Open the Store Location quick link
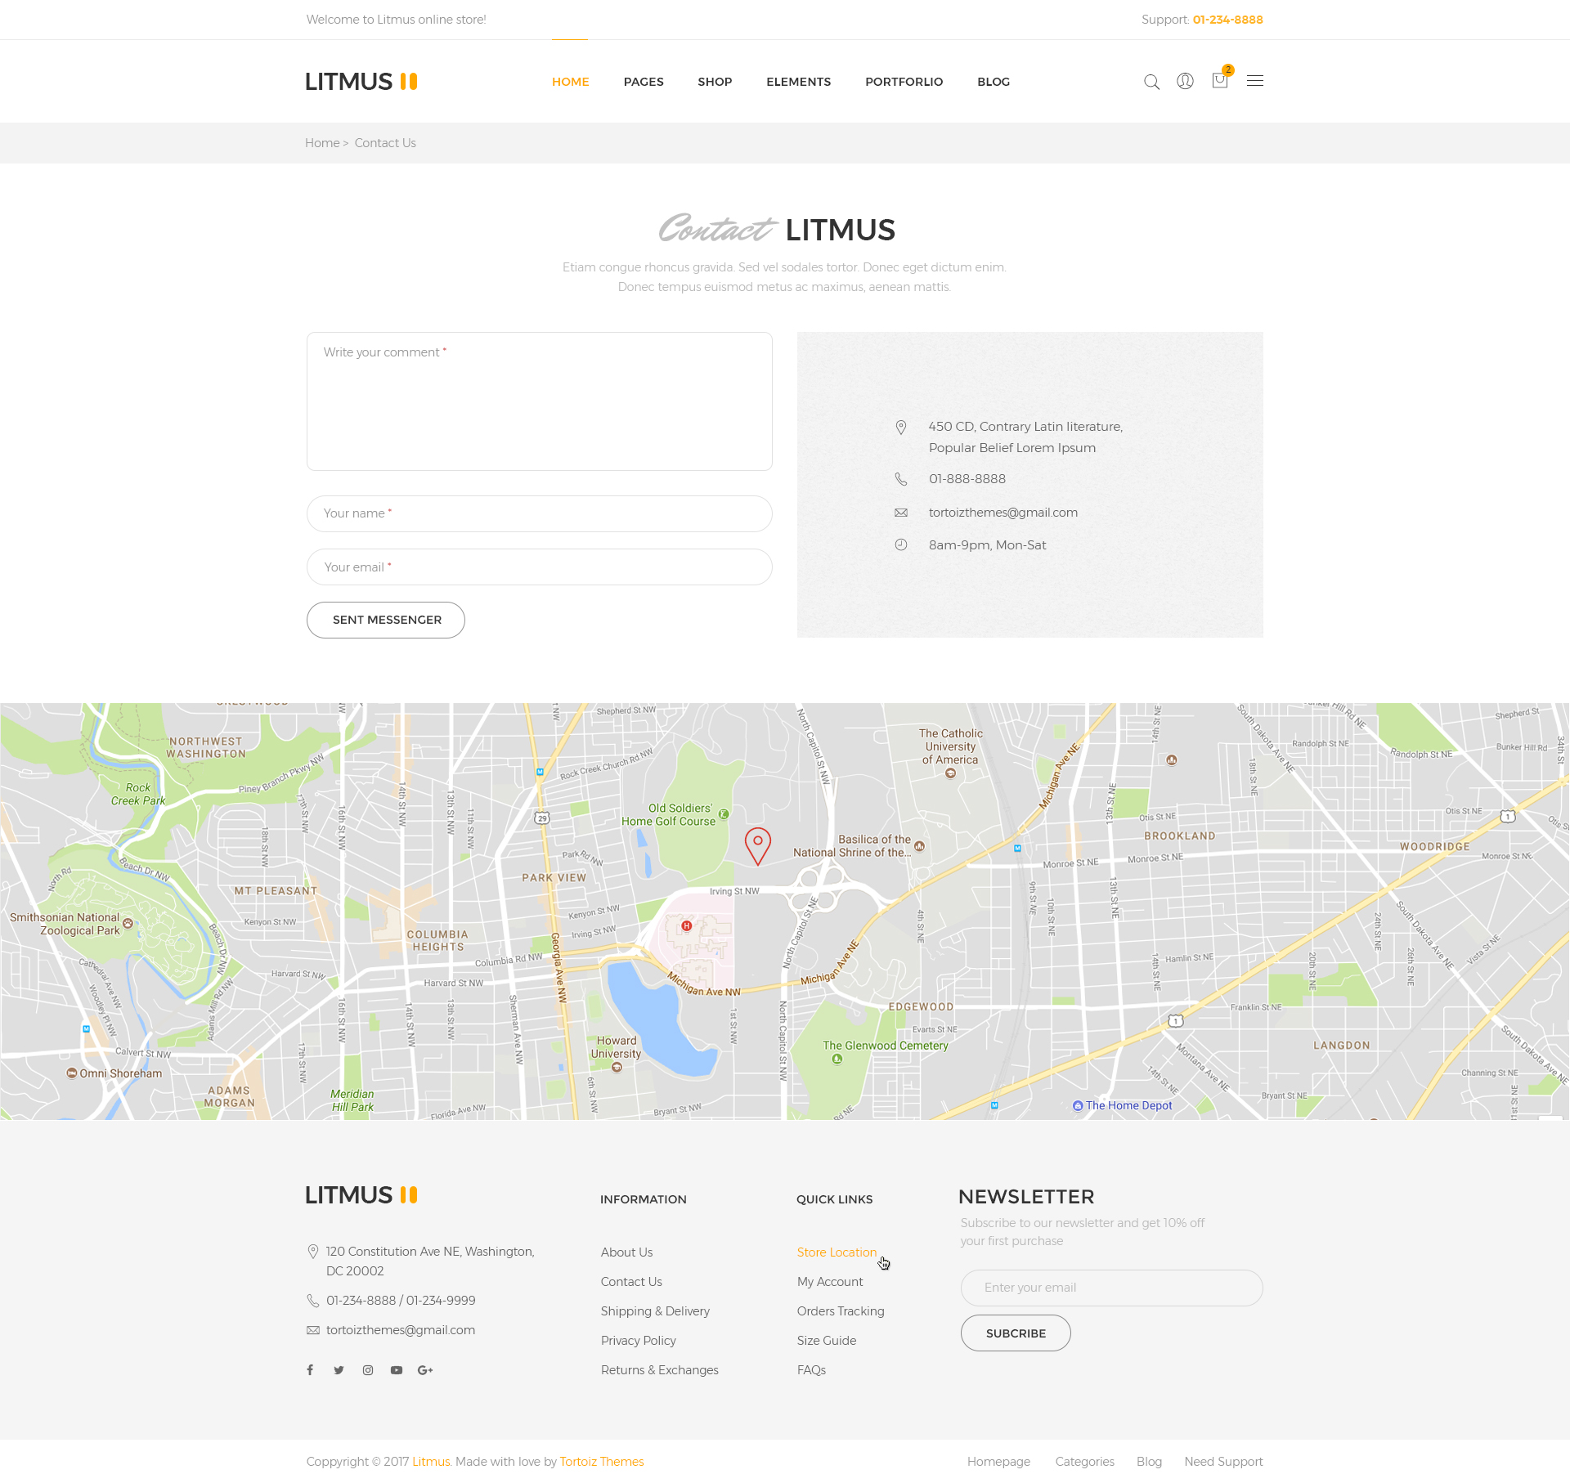Screen dimensions: 1570x1483 point(837,1252)
